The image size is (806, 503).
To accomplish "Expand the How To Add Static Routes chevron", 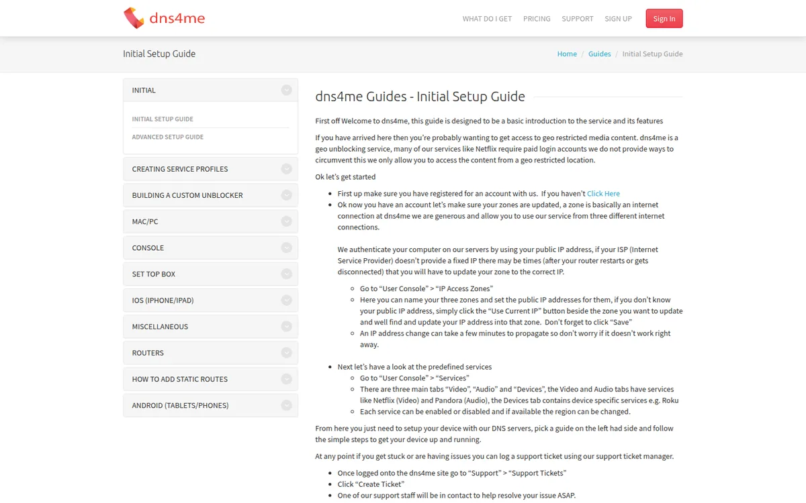I will coord(287,379).
